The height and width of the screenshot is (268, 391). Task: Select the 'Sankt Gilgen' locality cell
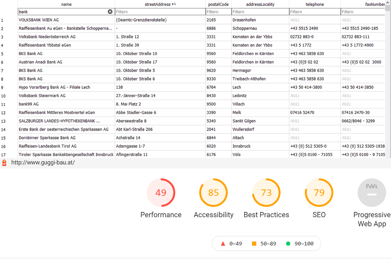[x=260, y=121]
